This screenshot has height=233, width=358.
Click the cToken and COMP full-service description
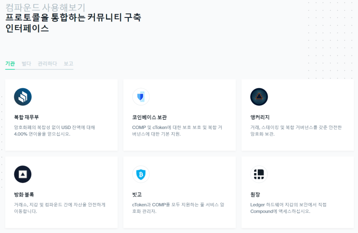[x=178, y=208]
